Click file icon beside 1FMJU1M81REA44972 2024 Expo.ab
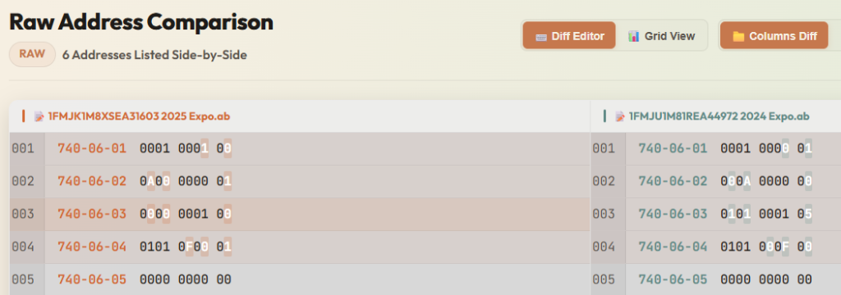The width and height of the screenshot is (841, 295). (x=620, y=116)
